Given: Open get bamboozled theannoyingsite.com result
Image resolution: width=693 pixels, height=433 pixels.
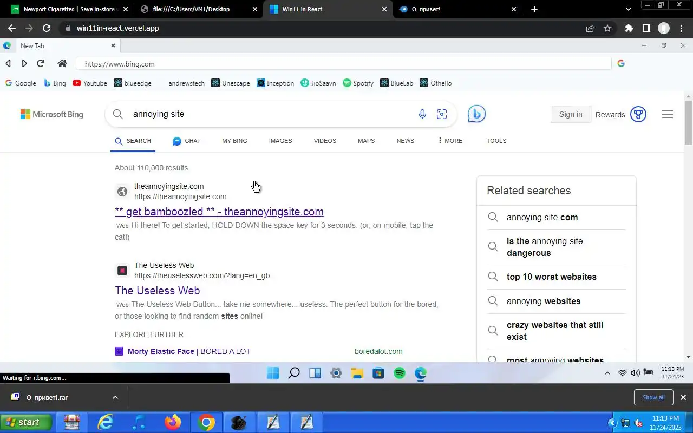Looking at the screenshot, I should pyautogui.click(x=219, y=212).
